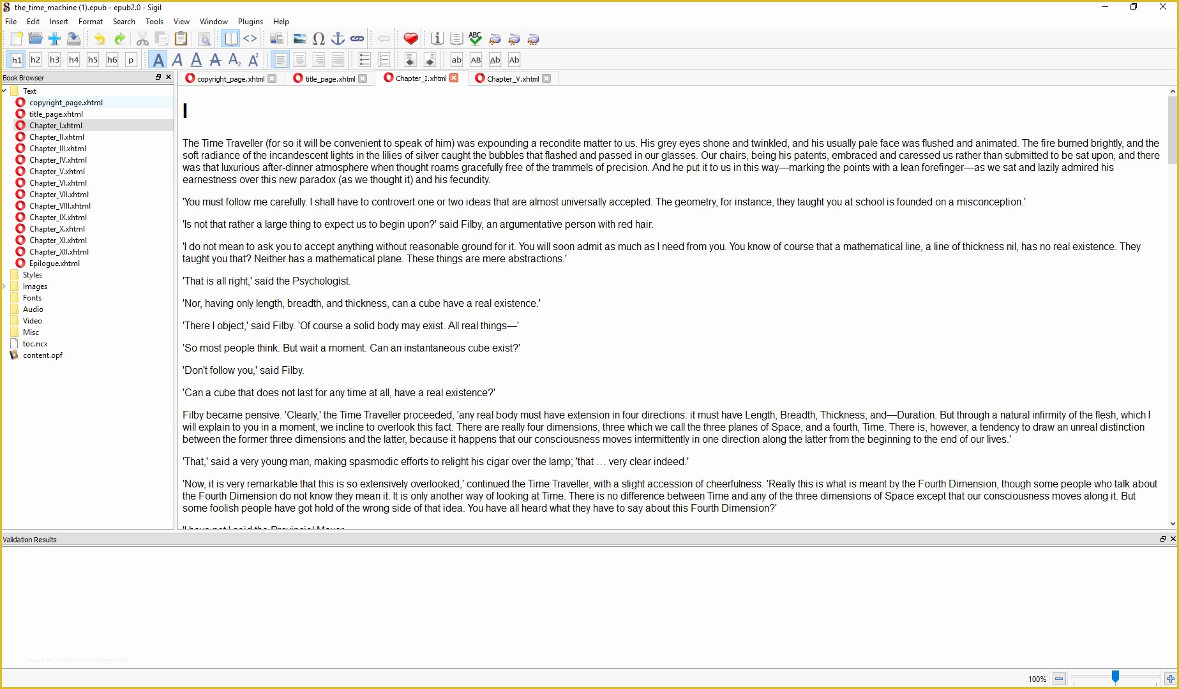Redo the last undone change
Screen dimensions: 1179x689
pyautogui.click(x=119, y=39)
